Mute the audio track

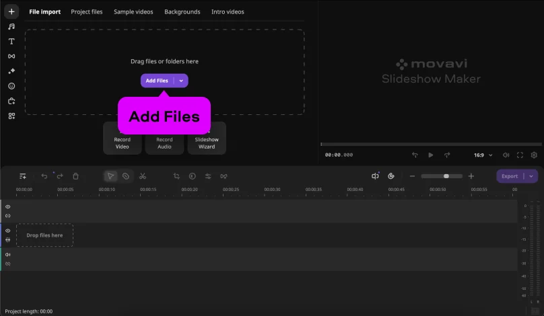pyautogui.click(x=8, y=255)
